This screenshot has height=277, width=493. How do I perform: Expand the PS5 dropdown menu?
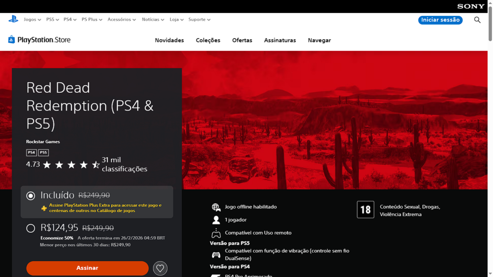click(52, 20)
